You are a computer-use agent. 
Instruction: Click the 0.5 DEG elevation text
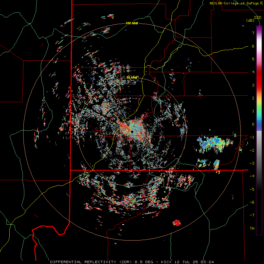coord(144,262)
